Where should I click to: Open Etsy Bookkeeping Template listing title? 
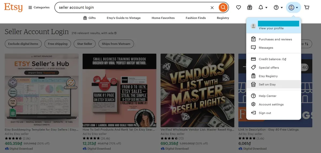point(42,130)
